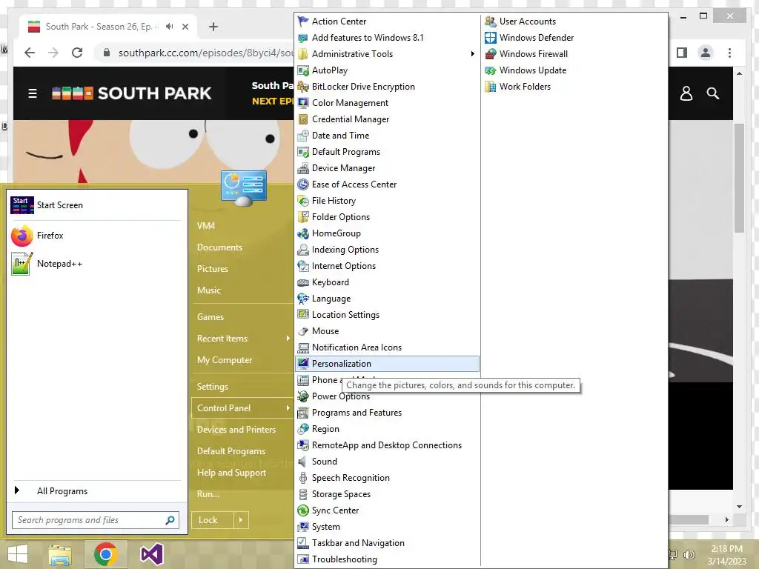Click the Ease of Access Center icon
The image size is (759, 569).
point(303,184)
